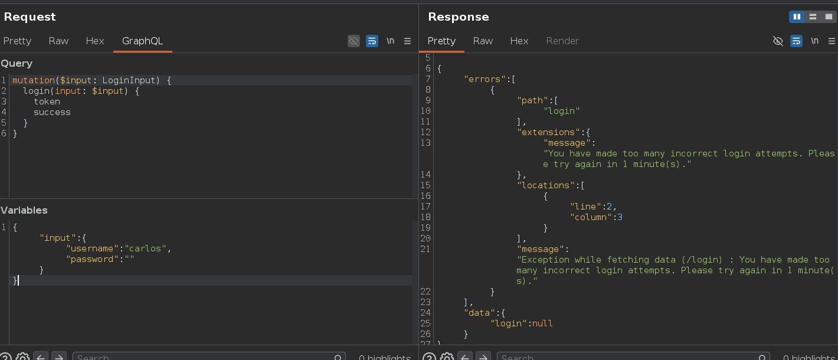Toggle hidden characters icon in Response panel
The height and width of the screenshot is (360, 838).
(778, 41)
